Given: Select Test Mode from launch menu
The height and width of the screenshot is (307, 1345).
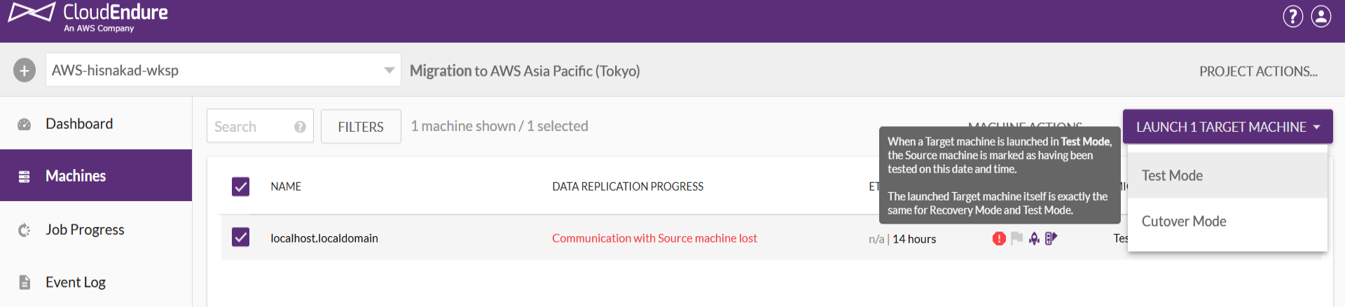Looking at the screenshot, I should [x=1172, y=176].
